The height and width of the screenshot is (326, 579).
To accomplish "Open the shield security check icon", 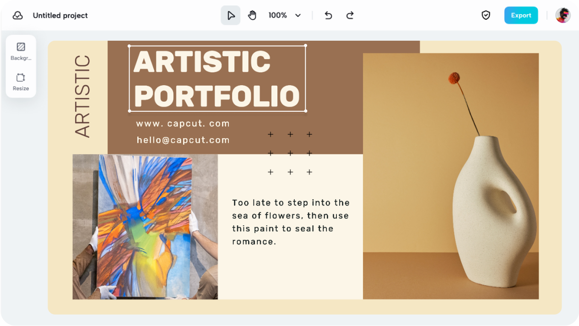I will [x=486, y=16].
